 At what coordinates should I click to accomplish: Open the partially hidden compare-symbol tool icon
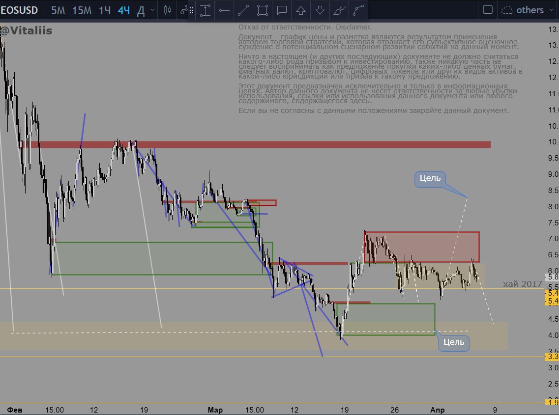coord(183,10)
